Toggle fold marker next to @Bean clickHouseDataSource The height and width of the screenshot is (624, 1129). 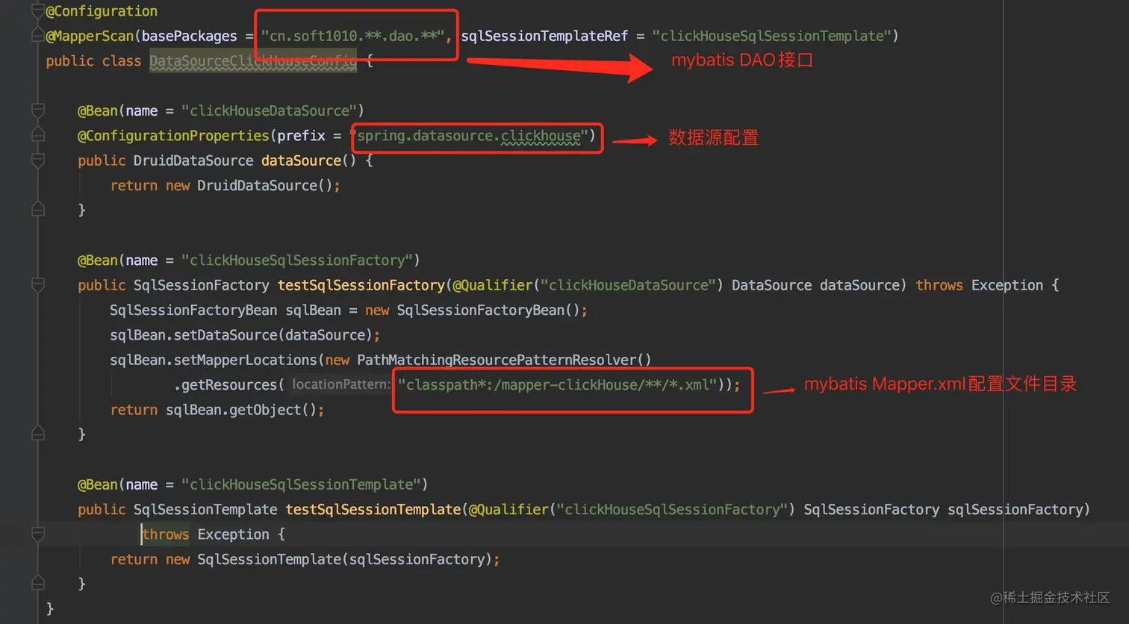[x=38, y=110]
